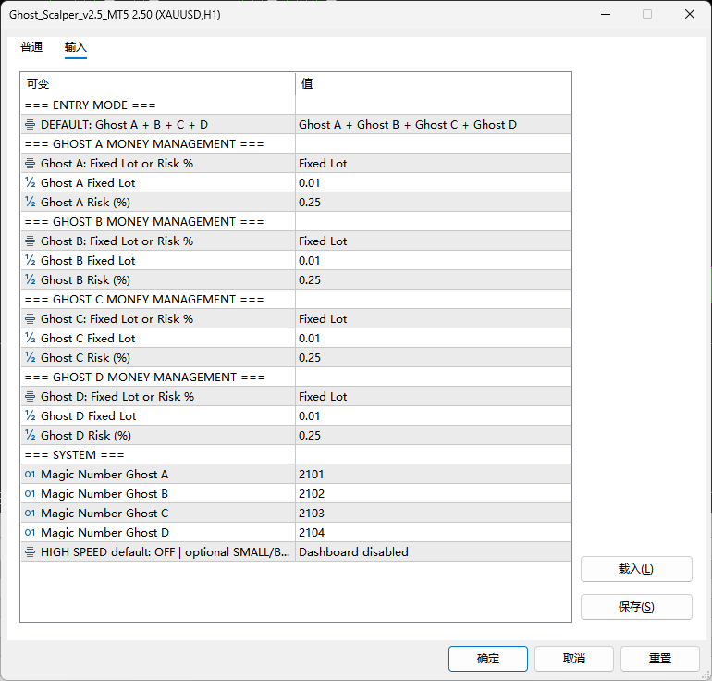Screen dimensions: 712x681
Task: Edit Magic Number Ghost B value 2102
Action: (433, 493)
